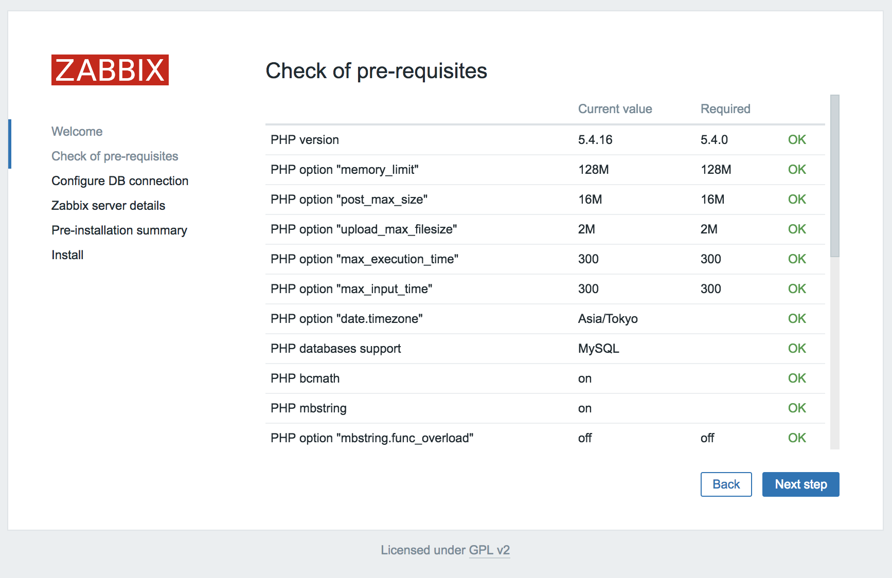Click the pre-requisites list scrollbar thumb
The height and width of the screenshot is (578, 892).
point(834,175)
